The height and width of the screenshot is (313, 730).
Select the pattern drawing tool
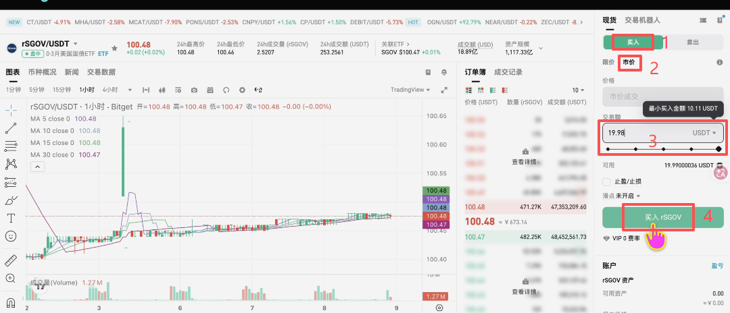[11, 164]
